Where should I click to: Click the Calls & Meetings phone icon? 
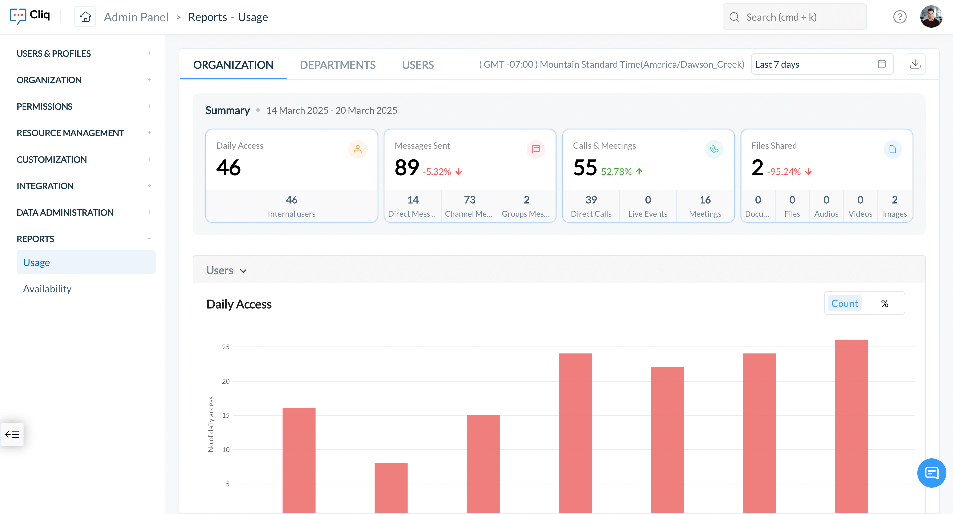coord(714,149)
